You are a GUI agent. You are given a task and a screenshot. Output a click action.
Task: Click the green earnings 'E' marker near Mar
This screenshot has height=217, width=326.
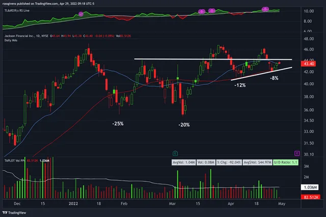pos(175,153)
